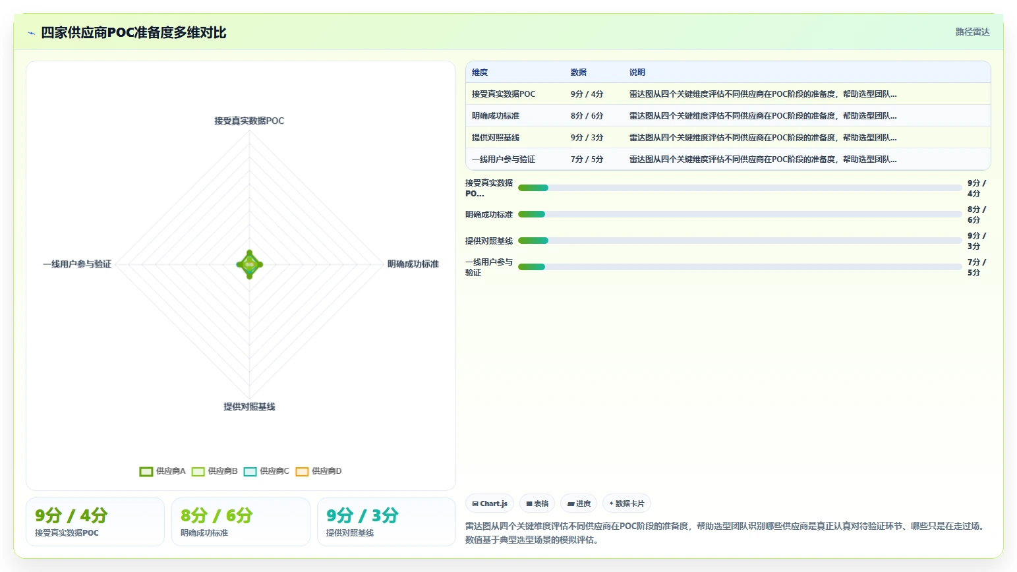Image resolution: width=1017 pixels, height=572 pixels.
Task: Click table value 7分 / 5分
Action: tap(587, 159)
